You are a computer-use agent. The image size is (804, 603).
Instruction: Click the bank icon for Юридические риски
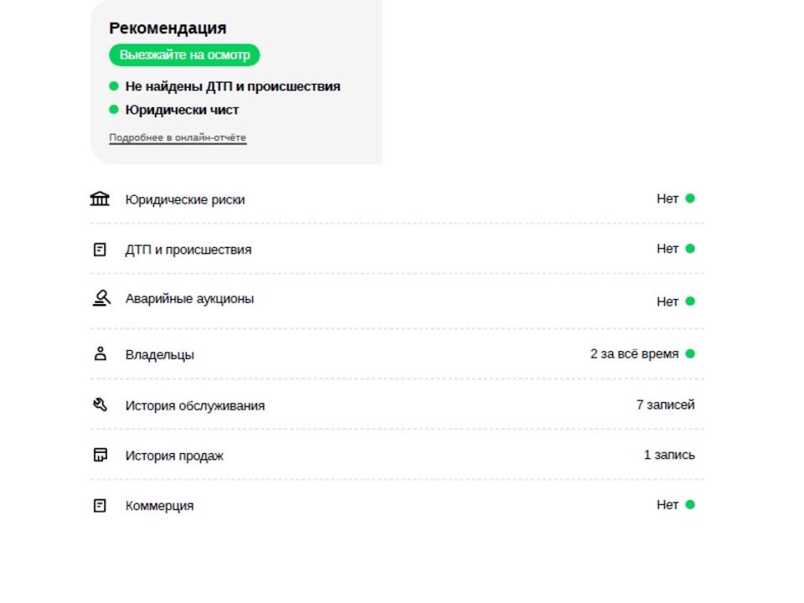click(x=100, y=199)
